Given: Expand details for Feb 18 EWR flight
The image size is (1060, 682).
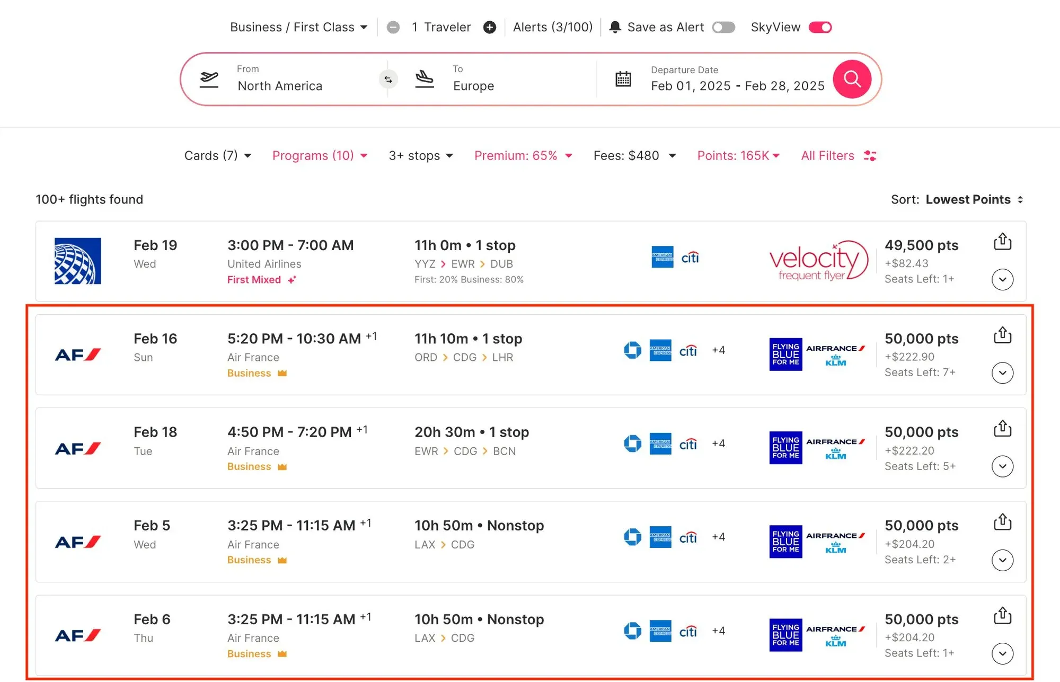Looking at the screenshot, I should 1002,466.
